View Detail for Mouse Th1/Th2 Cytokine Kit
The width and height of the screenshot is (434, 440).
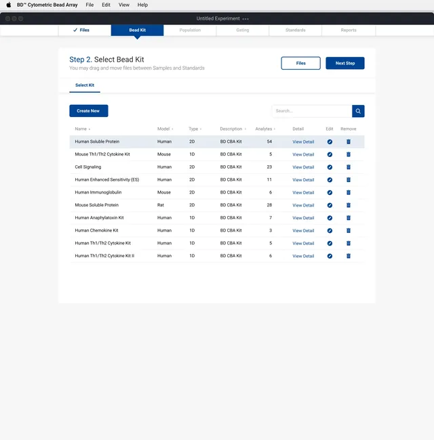(x=303, y=154)
